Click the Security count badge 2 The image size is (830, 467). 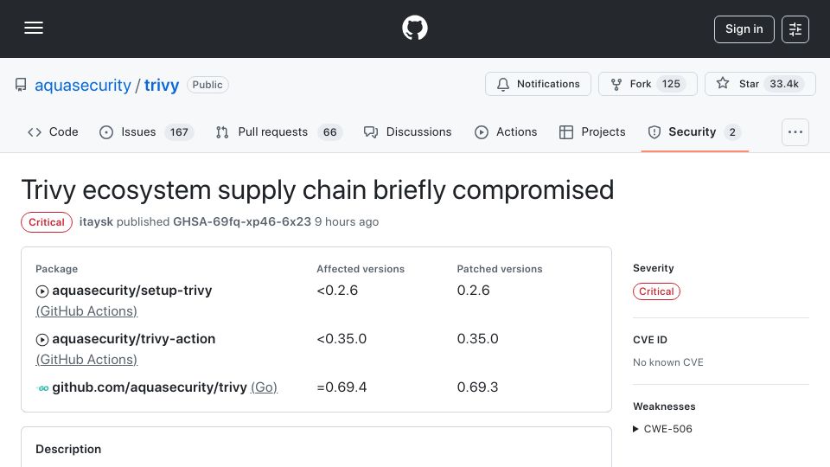click(732, 131)
